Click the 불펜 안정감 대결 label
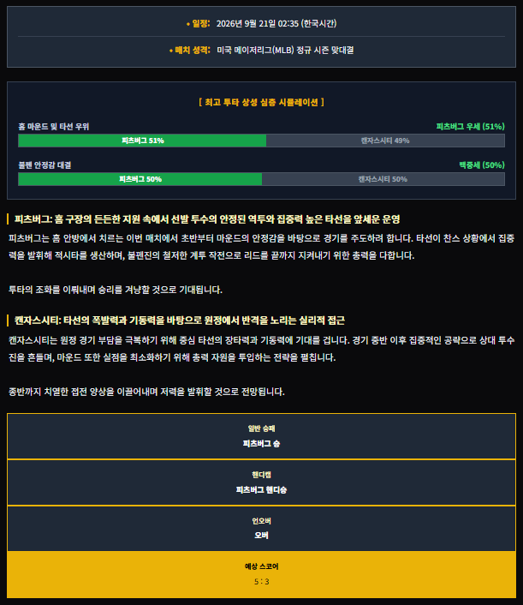Screen dimensions: 523x605 [45, 165]
